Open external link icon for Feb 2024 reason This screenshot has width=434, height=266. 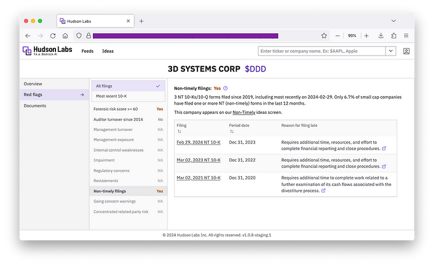384,149
